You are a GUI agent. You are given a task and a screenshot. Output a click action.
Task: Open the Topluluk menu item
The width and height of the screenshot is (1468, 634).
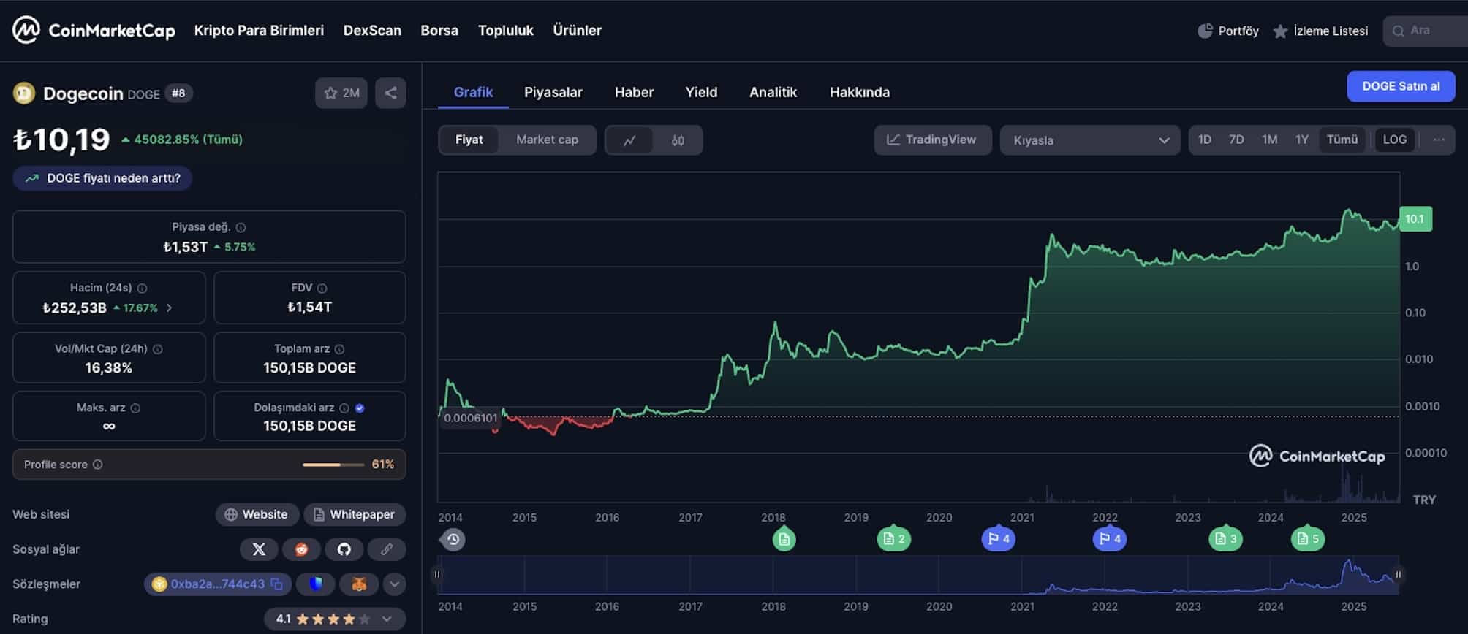[x=506, y=31]
